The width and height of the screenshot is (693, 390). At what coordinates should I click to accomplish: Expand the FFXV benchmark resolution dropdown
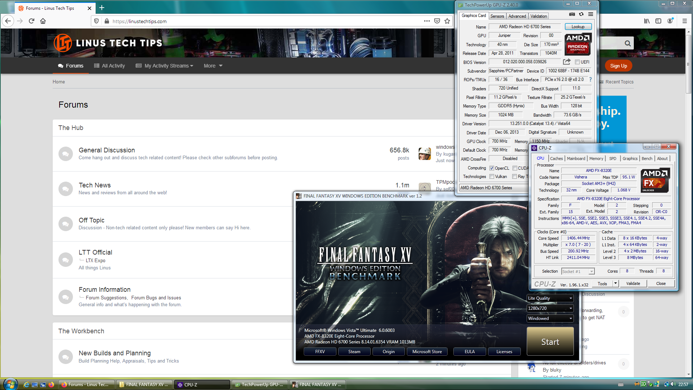pyautogui.click(x=571, y=308)
